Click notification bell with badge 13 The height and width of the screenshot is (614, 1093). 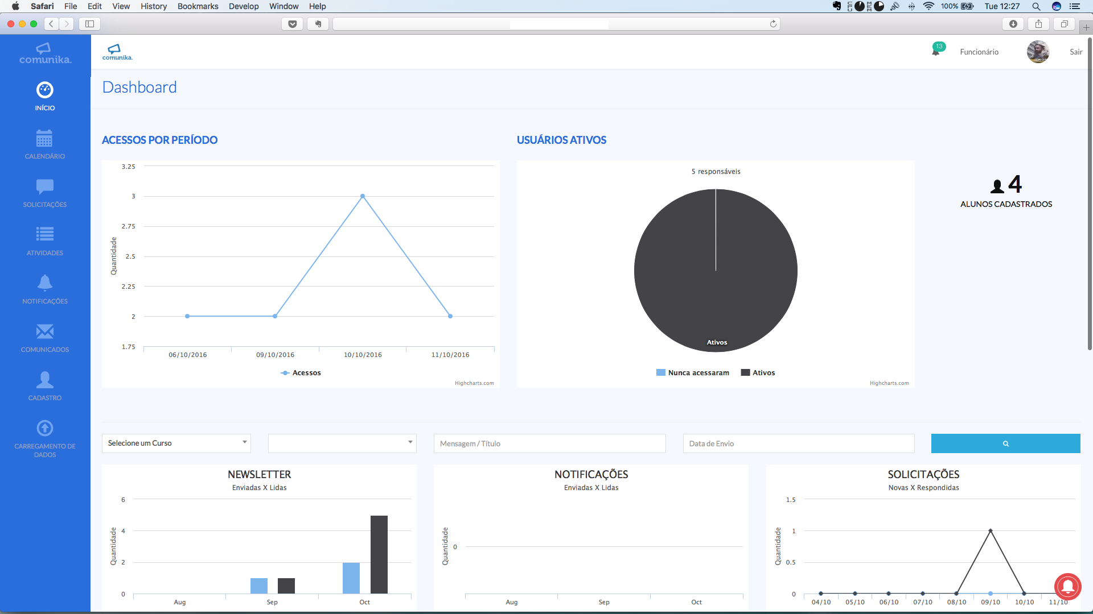click(936, 51)
